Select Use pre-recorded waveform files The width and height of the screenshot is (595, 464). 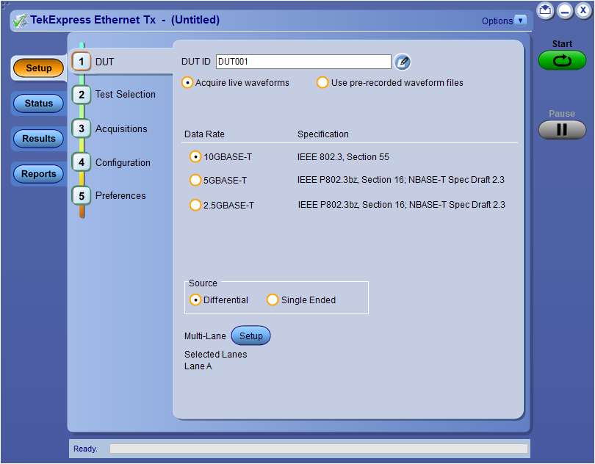(x=322, y=83)
